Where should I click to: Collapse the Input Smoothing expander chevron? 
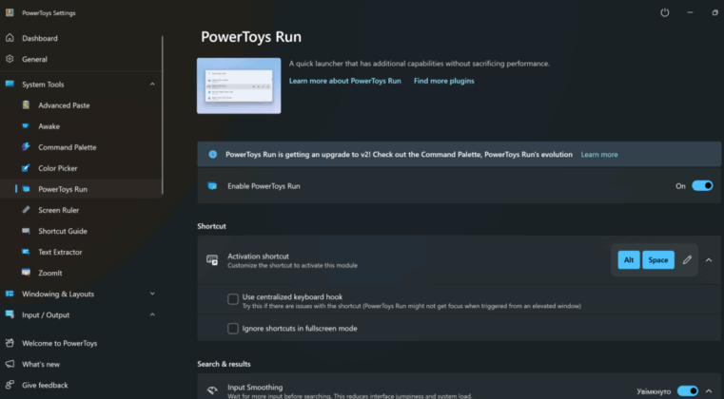pos(709,391)
